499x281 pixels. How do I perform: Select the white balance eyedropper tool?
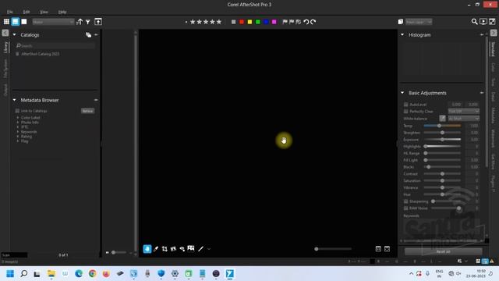(156, 249)
